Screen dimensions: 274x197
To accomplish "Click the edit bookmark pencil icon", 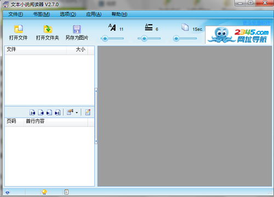I will point(88,112).
